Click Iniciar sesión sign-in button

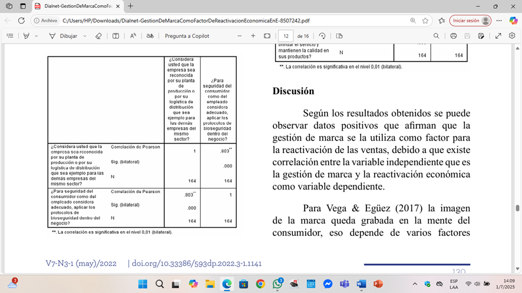coord(470,21)
